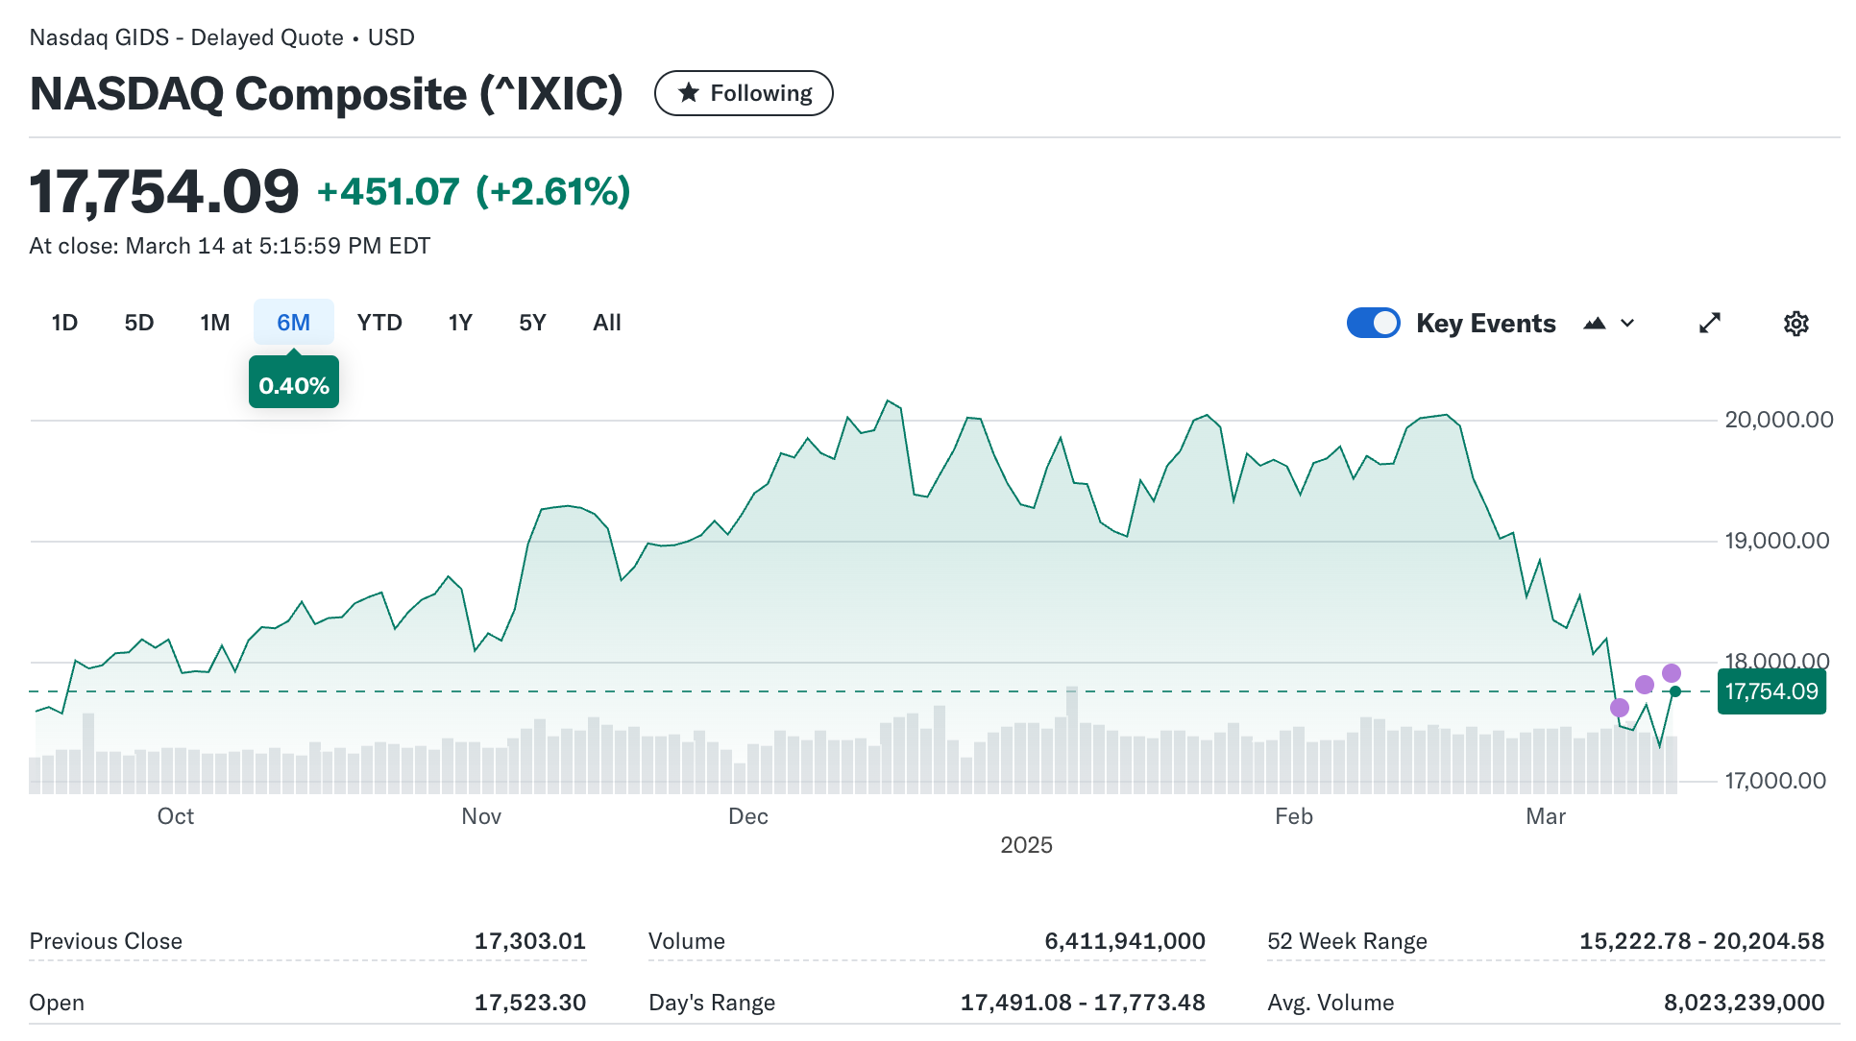Open the chart settings gear icon
The image size is (1856, 1041).
[1795, 324]
